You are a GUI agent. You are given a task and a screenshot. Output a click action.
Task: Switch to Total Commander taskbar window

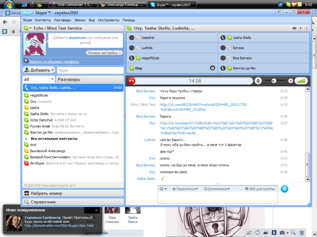pos(73,5)
